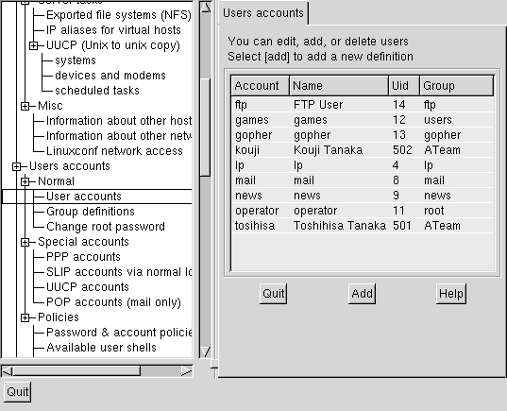Click the tree's horizontal scrollbar thumb
This screenshot has width=507, height=411.
(x=76, y=371)
